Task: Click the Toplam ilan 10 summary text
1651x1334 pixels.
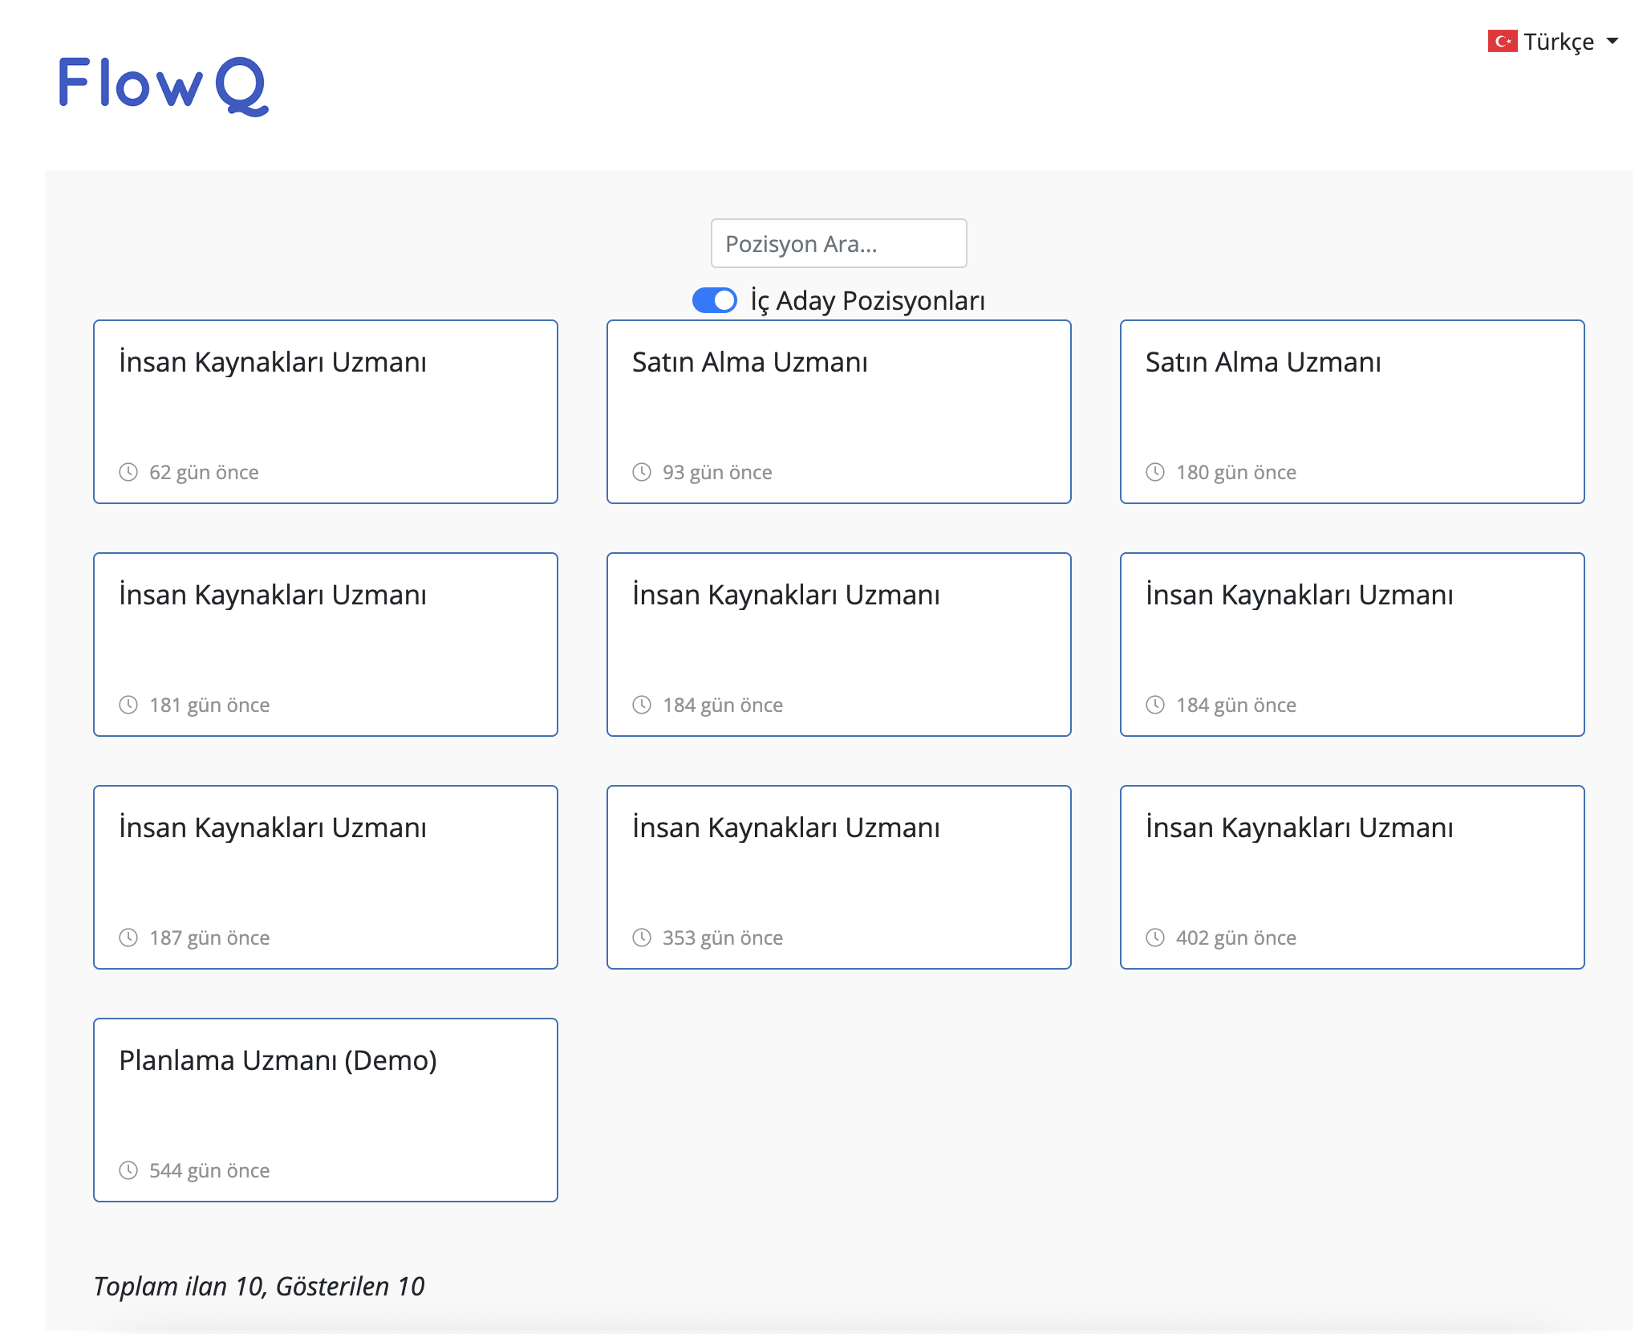Action: [259, 1286]
